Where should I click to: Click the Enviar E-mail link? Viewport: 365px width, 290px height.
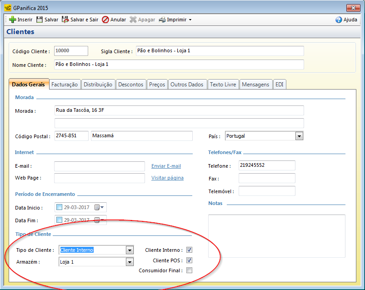[166, 166]
